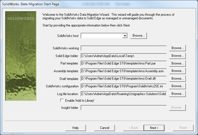
Task: Proceed with the Next button
Action: (154, 128)
